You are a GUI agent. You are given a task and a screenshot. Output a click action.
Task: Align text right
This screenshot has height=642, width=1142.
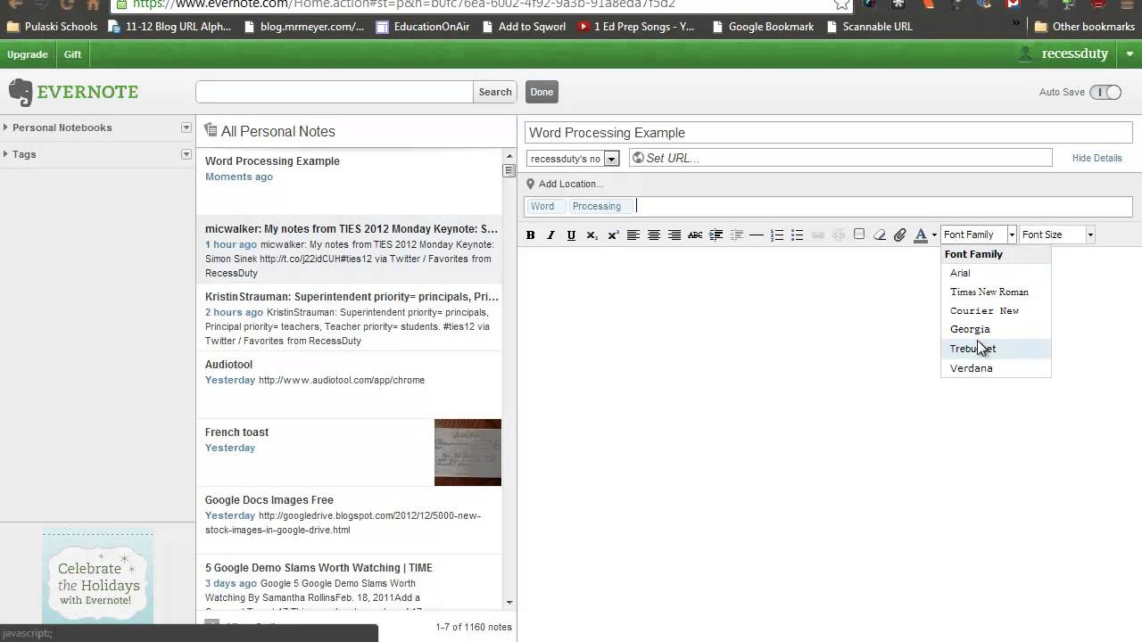[674, 235]
